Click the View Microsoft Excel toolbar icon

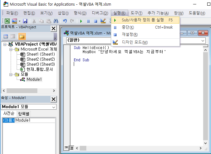click(7, 21)
